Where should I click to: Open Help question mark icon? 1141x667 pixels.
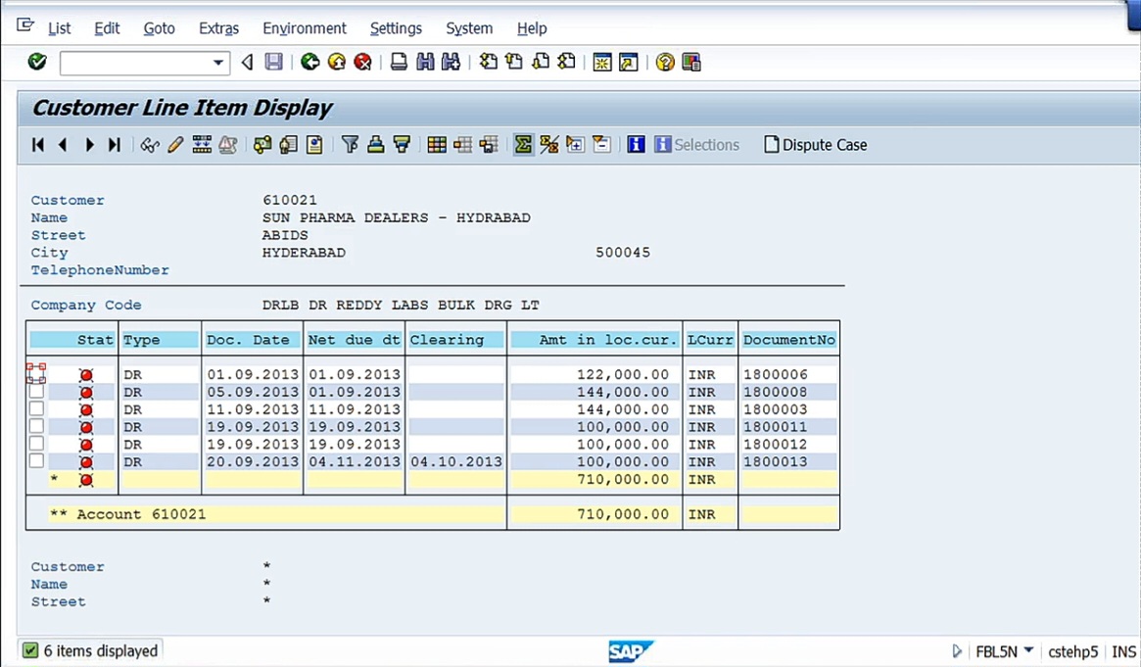click(x=665, y=62)
